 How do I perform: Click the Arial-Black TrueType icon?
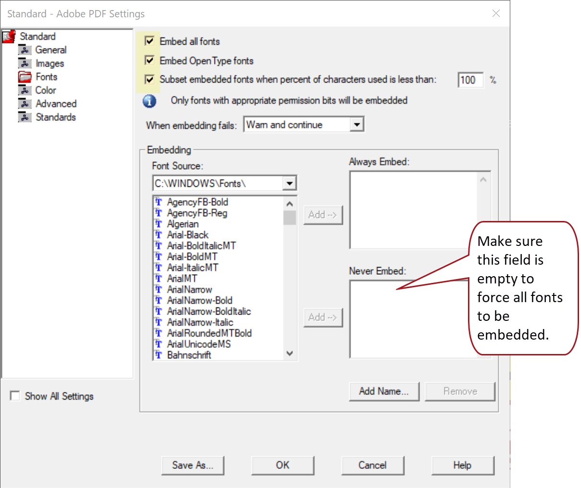[159, 235]
